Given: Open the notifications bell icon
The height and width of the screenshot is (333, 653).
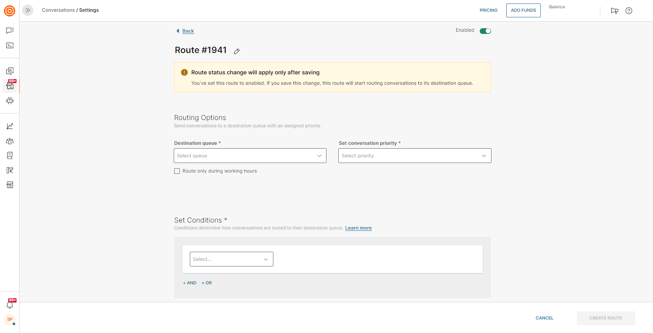Looking at the screenshot, I should pyautogui.click(x=10, y=305).
